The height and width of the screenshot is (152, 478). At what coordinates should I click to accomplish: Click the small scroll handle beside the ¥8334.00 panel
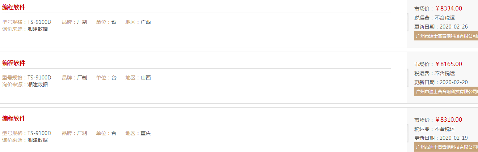[408, 22]
